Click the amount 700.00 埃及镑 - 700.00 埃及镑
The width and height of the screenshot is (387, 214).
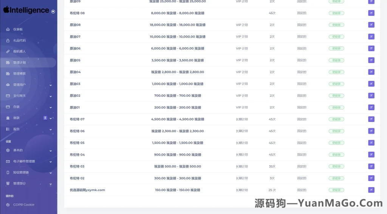click(178, 95)
